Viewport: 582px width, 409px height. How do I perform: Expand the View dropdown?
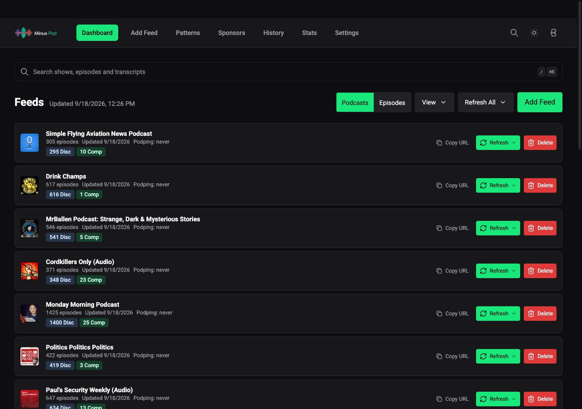[434, 102]
